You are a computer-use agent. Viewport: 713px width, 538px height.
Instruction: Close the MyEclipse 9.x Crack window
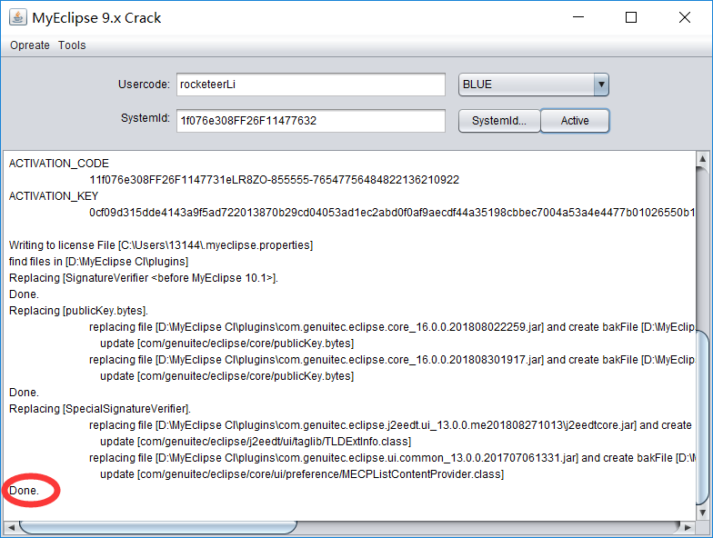[x=684, y=17]
